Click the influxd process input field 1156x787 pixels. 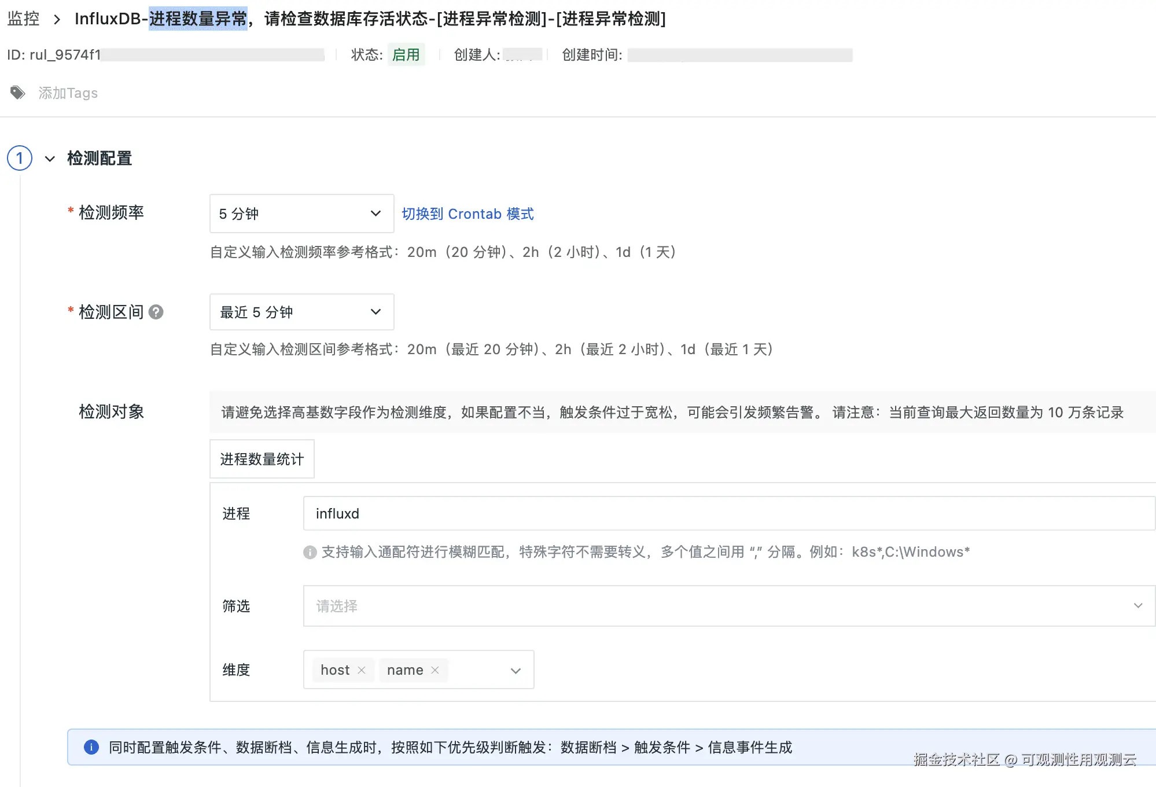[728, 513]
